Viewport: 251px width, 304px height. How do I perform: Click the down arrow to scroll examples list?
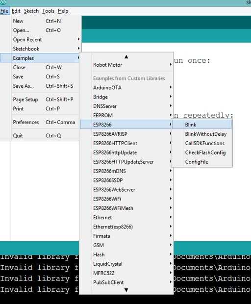[x=126, y=290]
